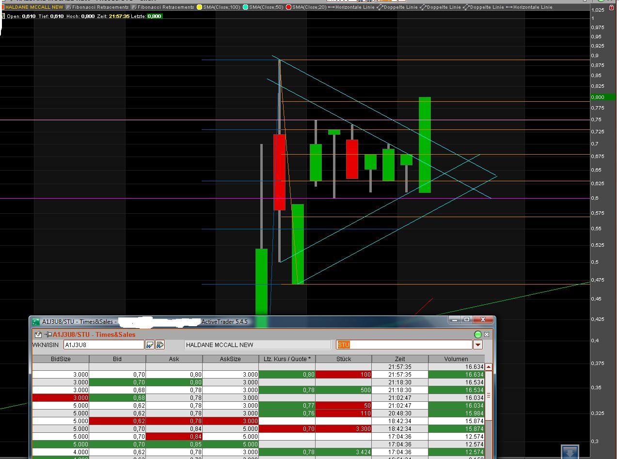
Task: Click the STU exchange input field
Action: click(404, 345)
